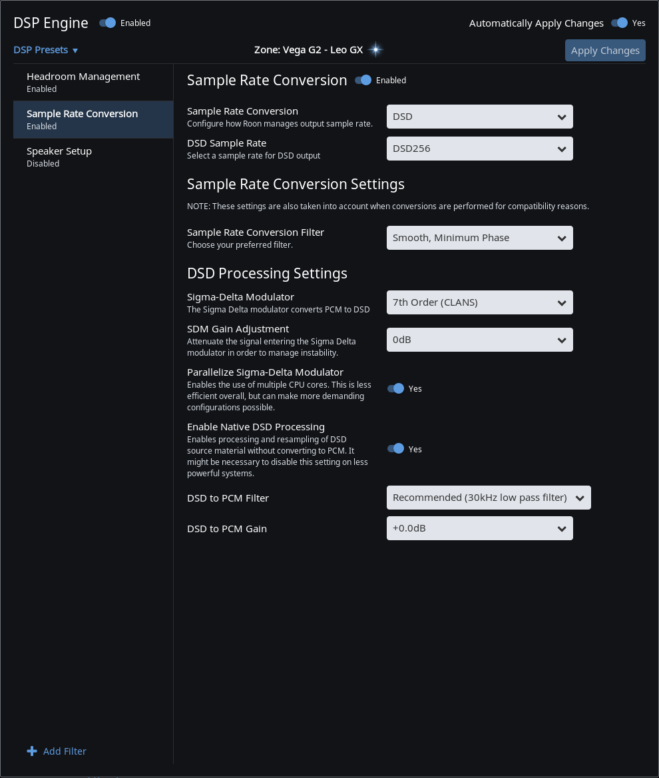Click the Apply Changes button
659x778 pixels.
[x=604, y=50]
